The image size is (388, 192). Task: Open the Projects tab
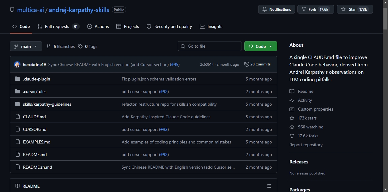pyautogui.click(x=128, y=26)
